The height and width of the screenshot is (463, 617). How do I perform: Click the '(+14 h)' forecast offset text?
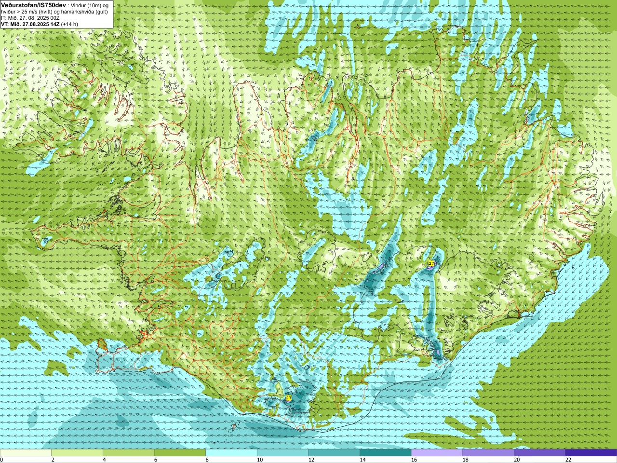click(70, 24)
